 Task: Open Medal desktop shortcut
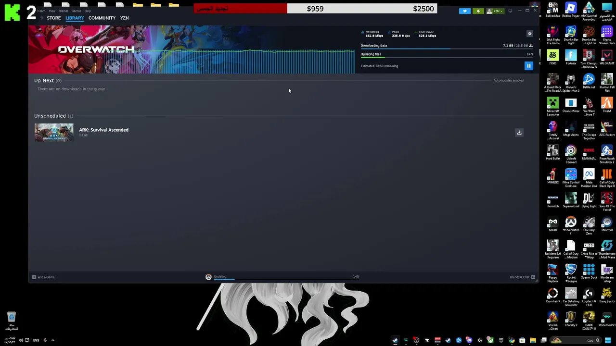[x=553, y=224]
